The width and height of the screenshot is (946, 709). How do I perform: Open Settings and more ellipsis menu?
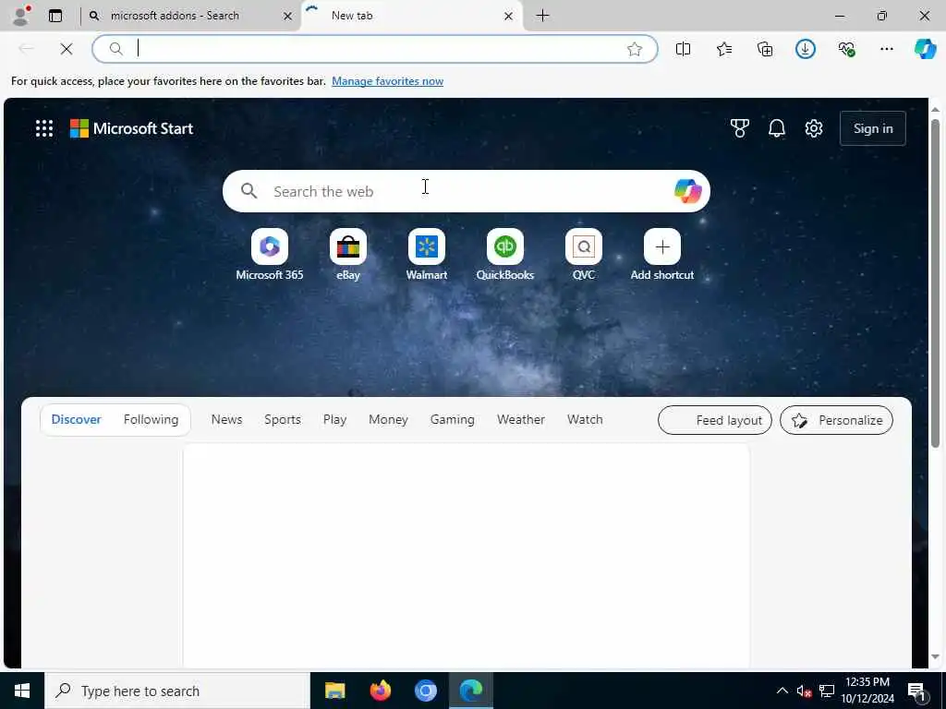pyautogui.click(x=886, y=49)
